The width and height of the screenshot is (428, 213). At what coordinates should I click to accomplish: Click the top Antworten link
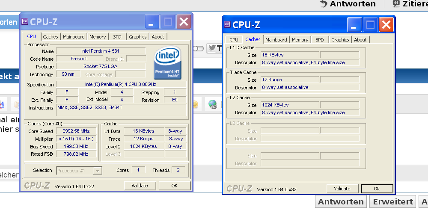click(x=352, y=4)
